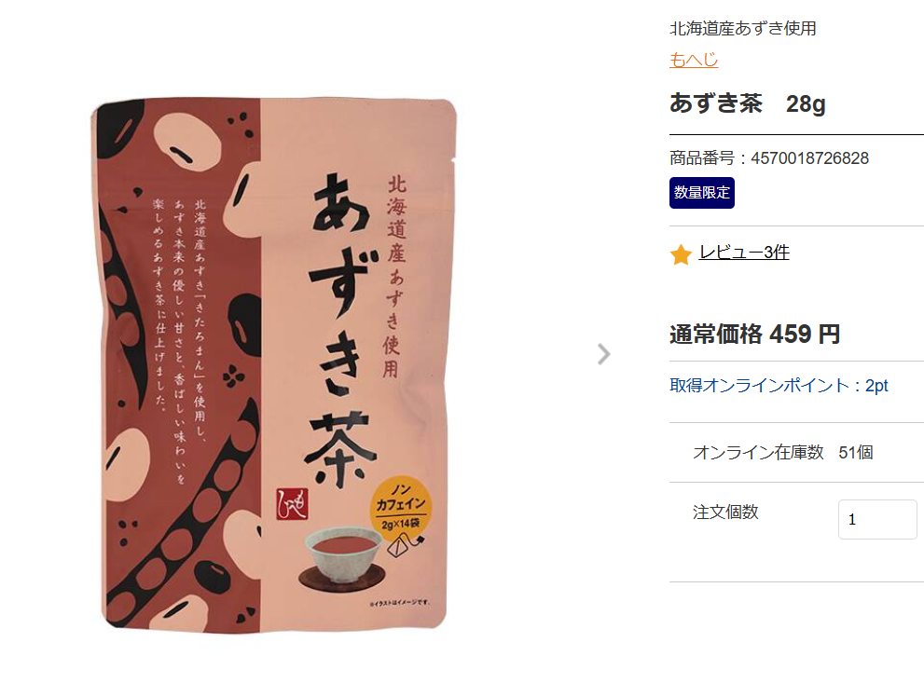Select the product number 4570018726828
Screen dimensions: 924x697
[809, 158]
